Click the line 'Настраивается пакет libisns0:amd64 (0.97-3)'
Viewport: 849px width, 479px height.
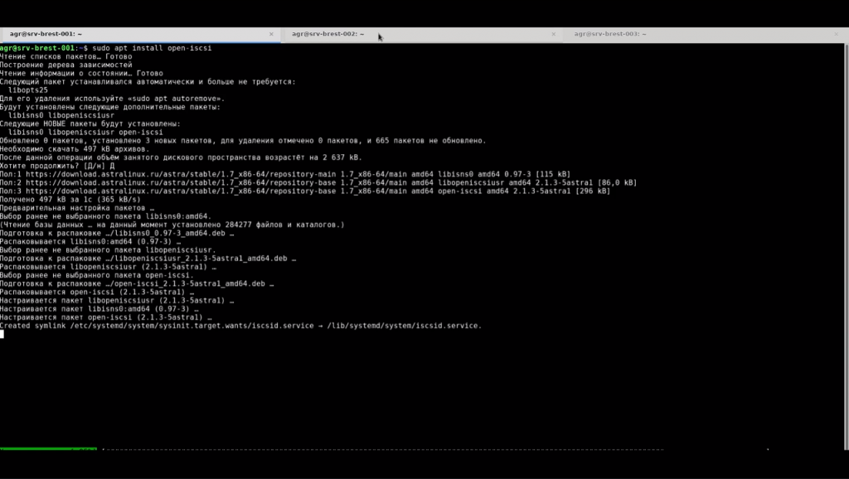[x=99, y=308]
